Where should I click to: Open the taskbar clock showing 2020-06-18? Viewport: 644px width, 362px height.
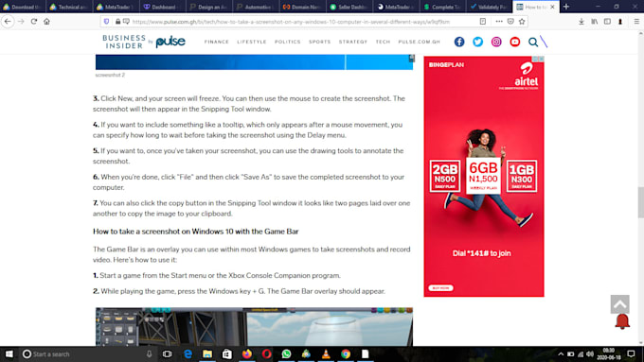609,353
